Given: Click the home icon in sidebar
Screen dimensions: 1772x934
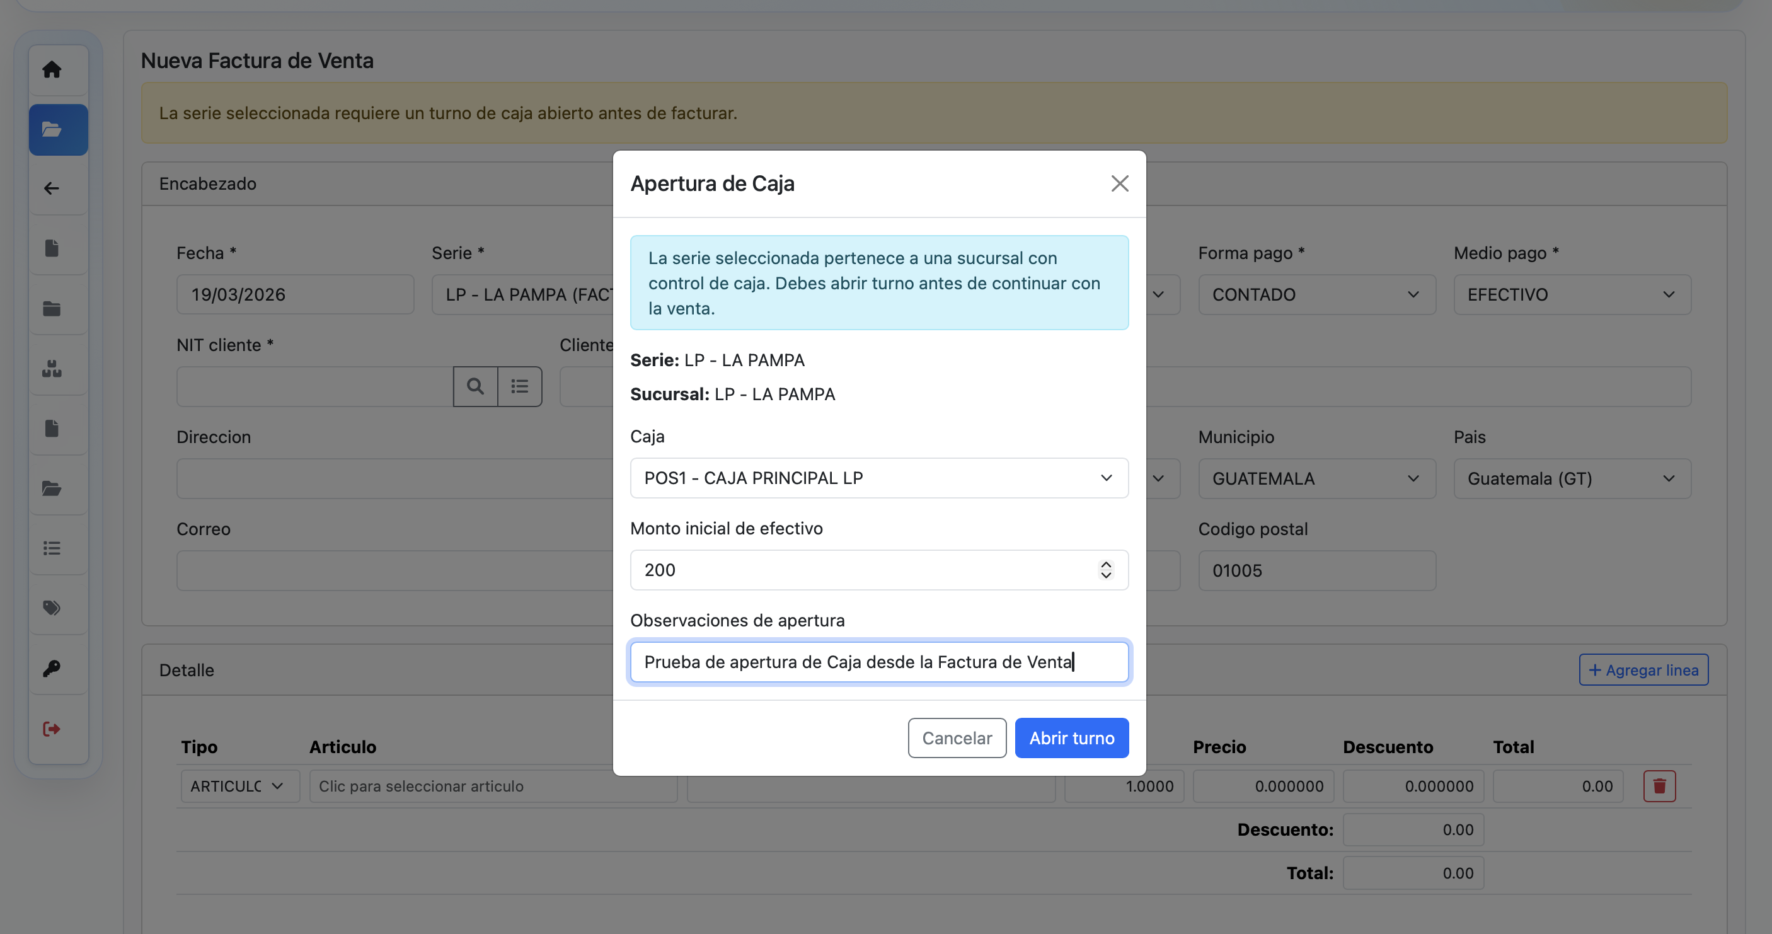Looking at the screenshot, I should click(x=52, y=69).
